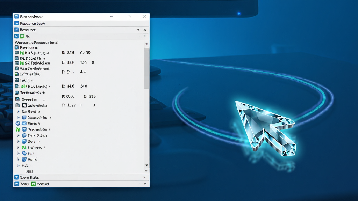Click the value B: 335

[90, 96]
